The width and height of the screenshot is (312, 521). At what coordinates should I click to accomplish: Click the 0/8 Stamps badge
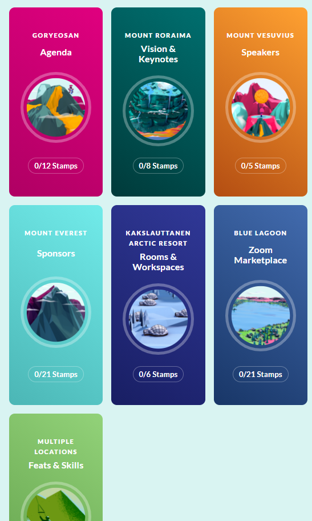point(159,166)
